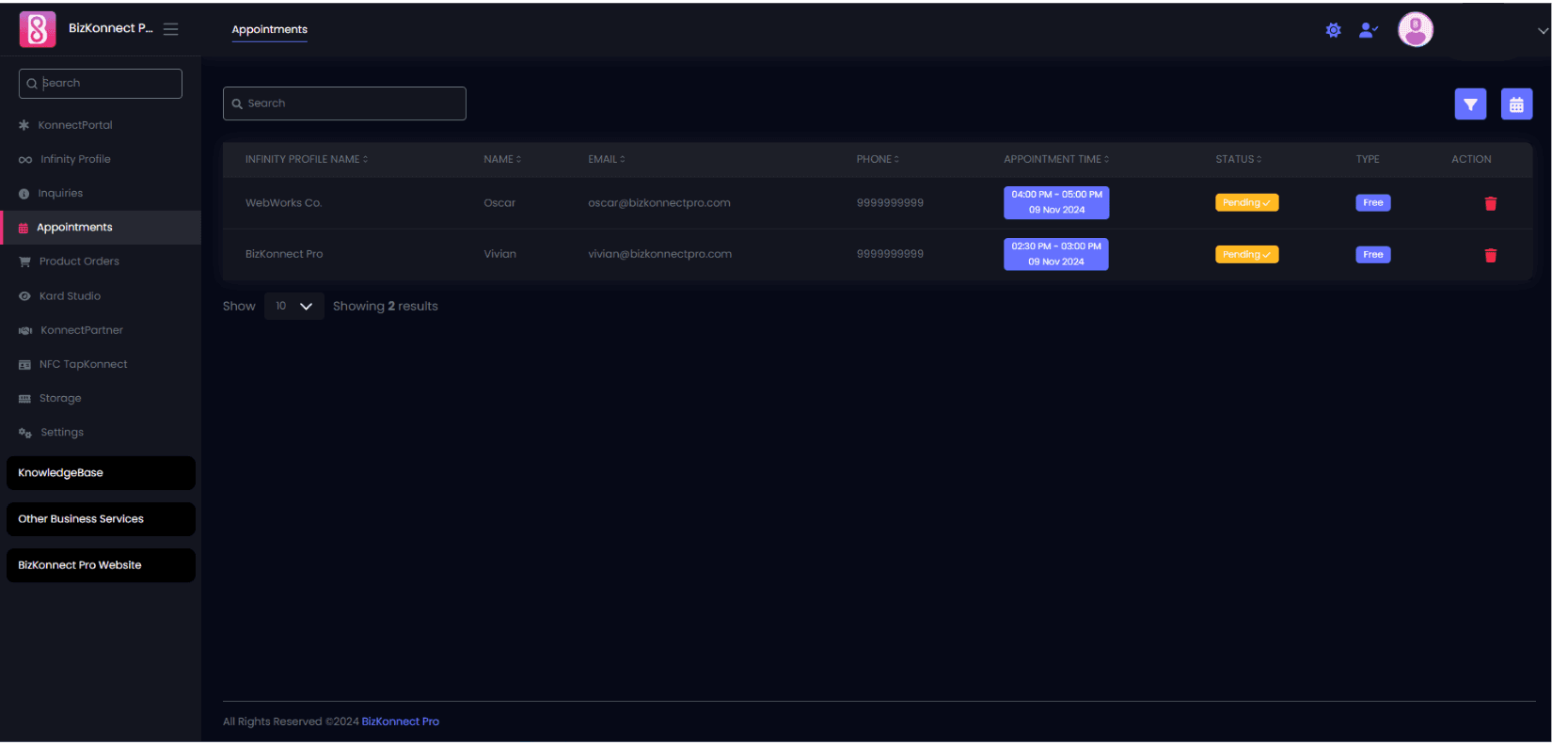Sort by Status column header
The height and width of the screenshot is (745, 1552).
click(1239, 160)
